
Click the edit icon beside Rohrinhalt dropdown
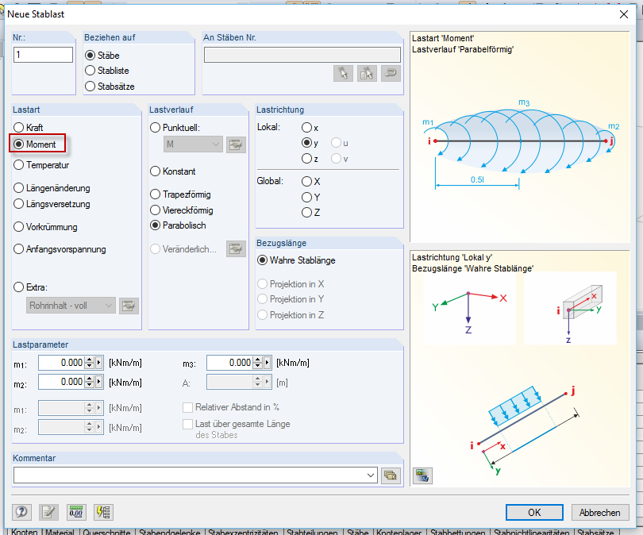pyautogui.click(x=129, y=306)
